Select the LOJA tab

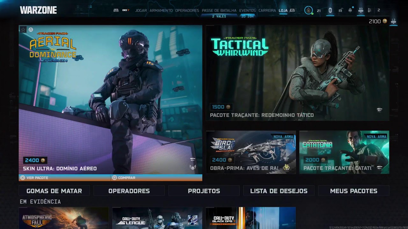point(283,10)
